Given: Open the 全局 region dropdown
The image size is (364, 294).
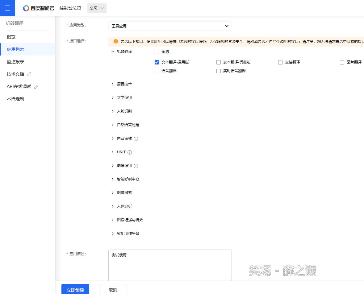Looking at the screenshot, I should click(x=97, y=8).
